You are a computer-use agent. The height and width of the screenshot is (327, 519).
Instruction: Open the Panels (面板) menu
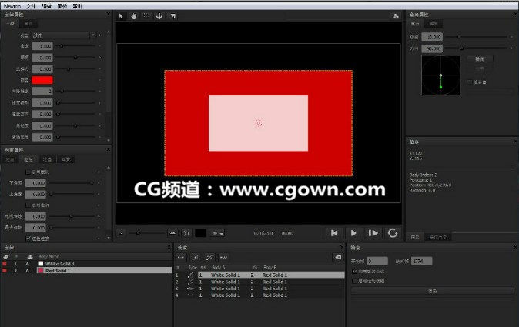[x=62, y=6]
